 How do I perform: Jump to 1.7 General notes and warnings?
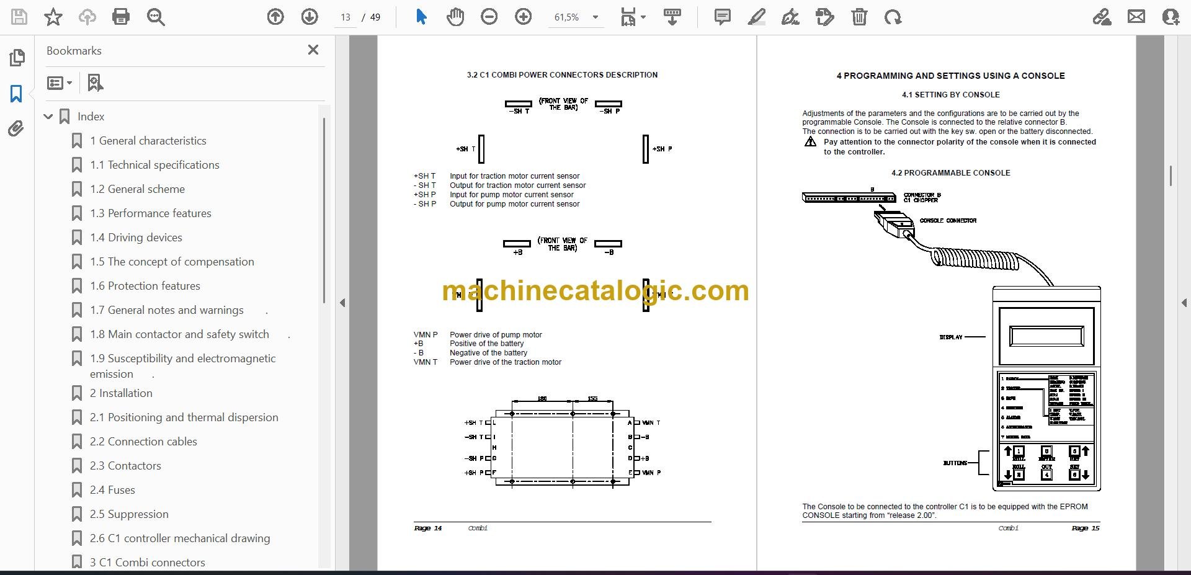[x=167, y=310]
